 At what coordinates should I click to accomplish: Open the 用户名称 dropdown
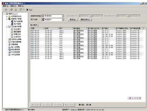[63, 20]
